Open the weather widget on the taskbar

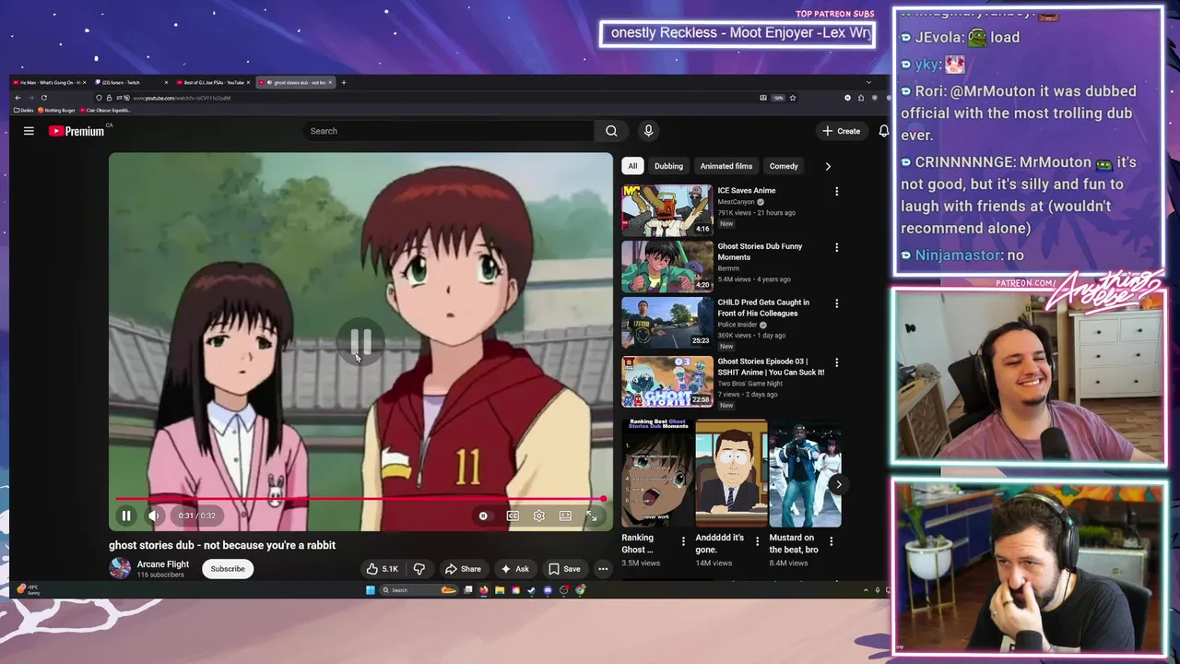[x=28, y=590]
